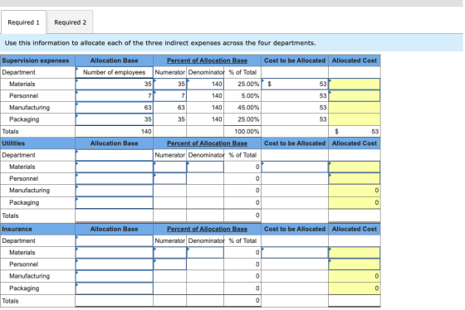Click Utilities Personnel allocation base field

point(115,178)
